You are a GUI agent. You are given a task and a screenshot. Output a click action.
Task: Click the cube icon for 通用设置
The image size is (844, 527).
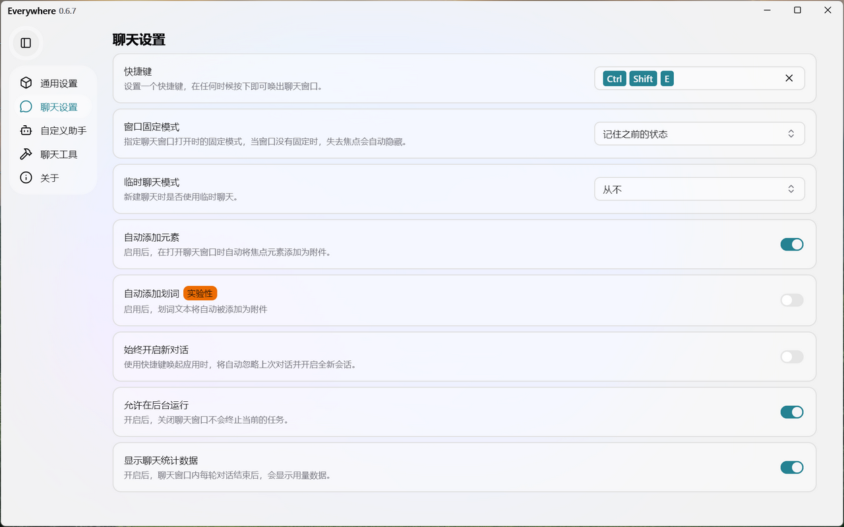26,83
